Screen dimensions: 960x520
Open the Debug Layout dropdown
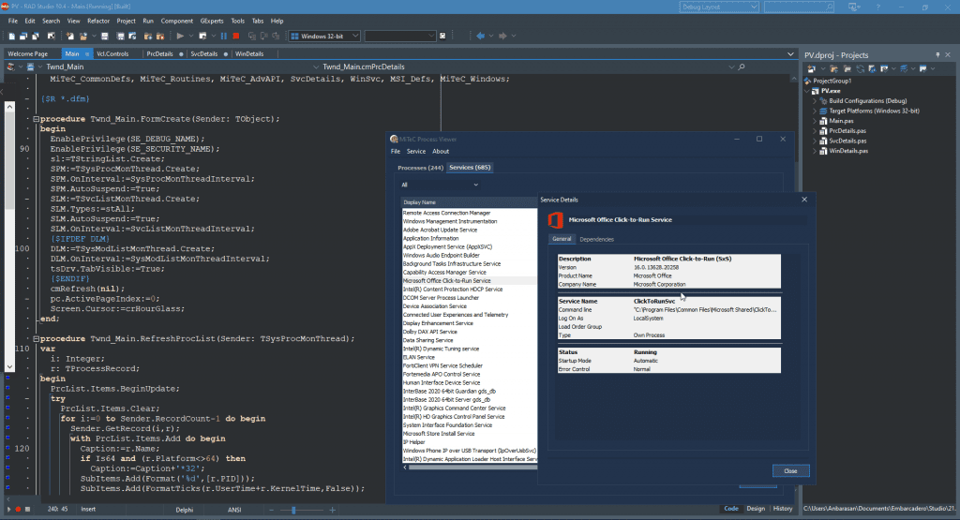tap(754, 7)
